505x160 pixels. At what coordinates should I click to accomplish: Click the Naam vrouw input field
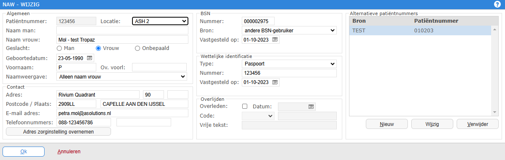[x=122, y=39]
